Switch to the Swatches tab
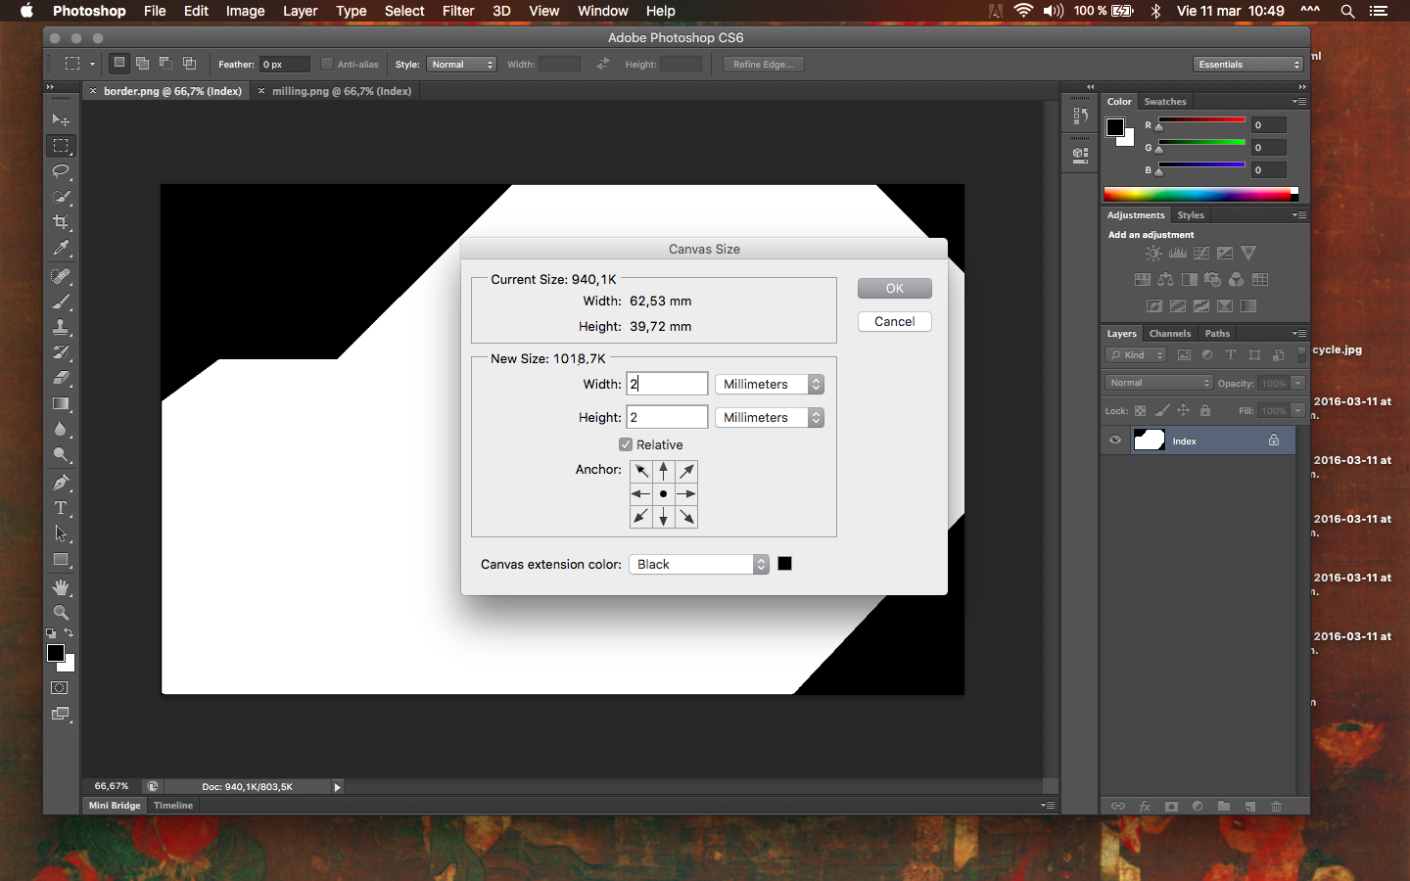The width and height of the screenshot is (1410, 881). pos(1165,102)
